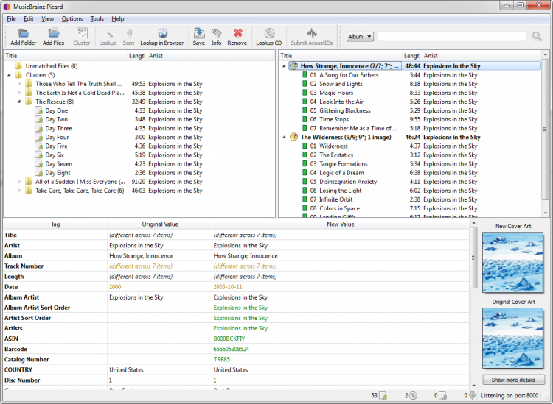Click the Add Files toolbar icon

pyautogui.click(x=53, y=33)
